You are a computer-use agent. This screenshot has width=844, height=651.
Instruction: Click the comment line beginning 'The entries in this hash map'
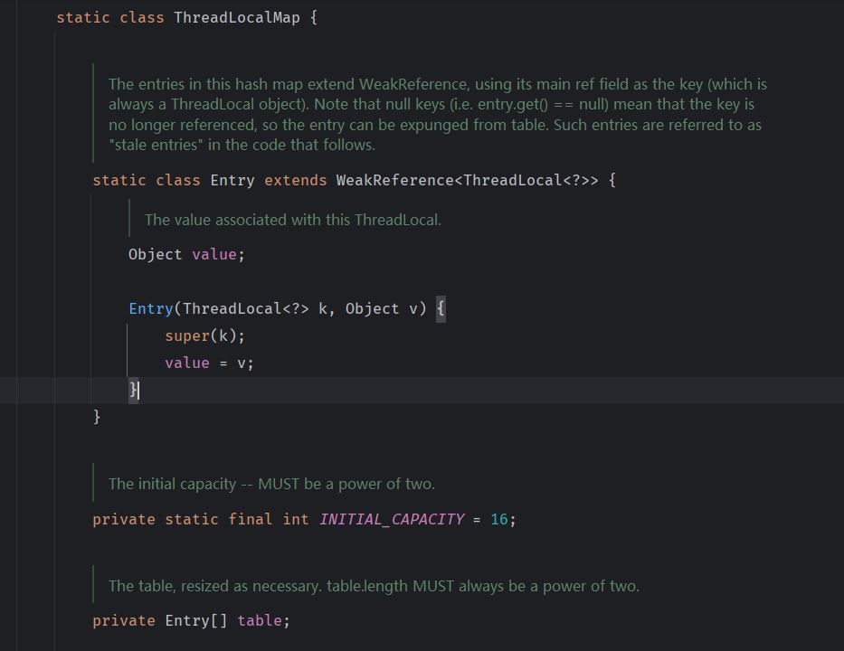coord(438,84)
